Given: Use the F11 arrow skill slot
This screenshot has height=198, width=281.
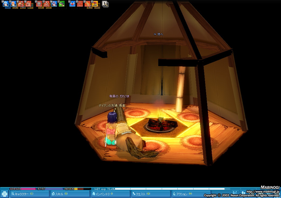Looking at the screenshot, I should pos(87,3).
